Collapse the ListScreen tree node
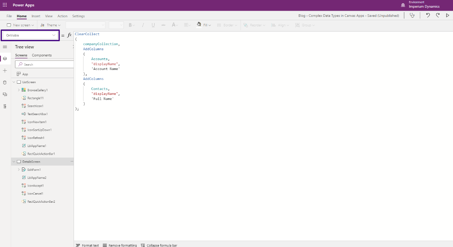 click(x=14, y=82)
